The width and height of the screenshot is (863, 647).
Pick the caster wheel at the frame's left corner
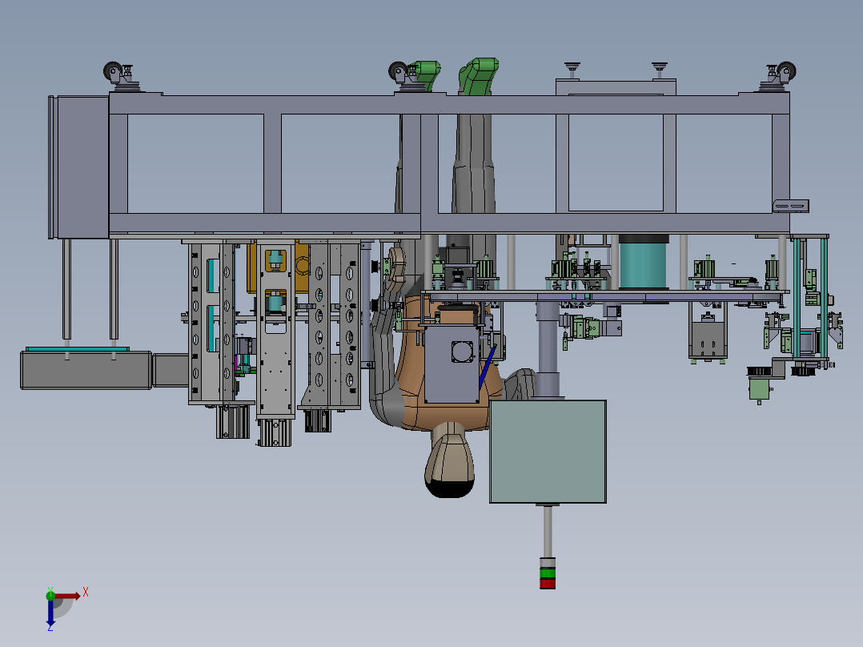click(114, 71)
